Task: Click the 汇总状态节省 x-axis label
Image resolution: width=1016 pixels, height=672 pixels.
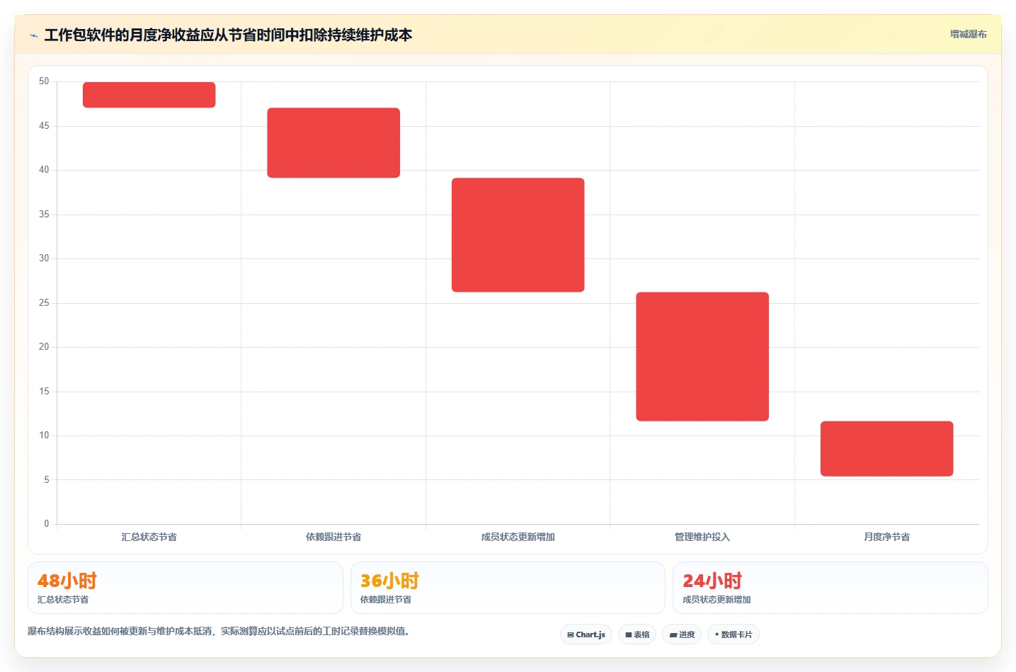Action: pyautogui.click(x=149, y=537)
